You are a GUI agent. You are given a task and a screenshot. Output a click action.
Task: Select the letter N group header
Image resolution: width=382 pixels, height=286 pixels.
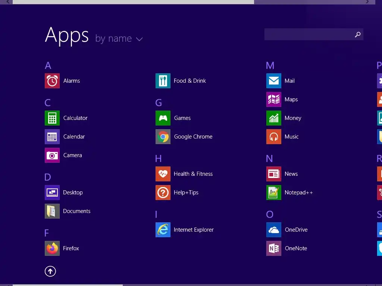269,159
